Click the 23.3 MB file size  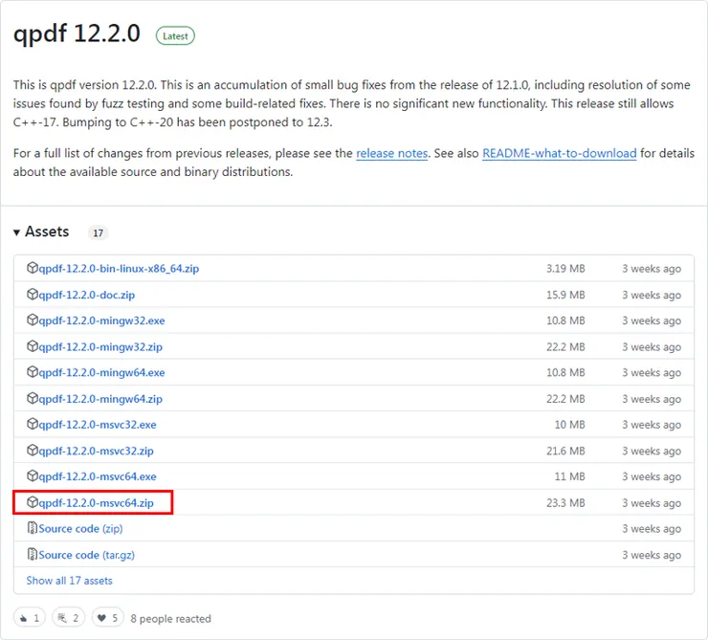point(565,503)
